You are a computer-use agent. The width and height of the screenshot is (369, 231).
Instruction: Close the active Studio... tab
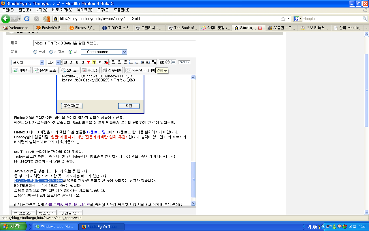coord(260,28)
